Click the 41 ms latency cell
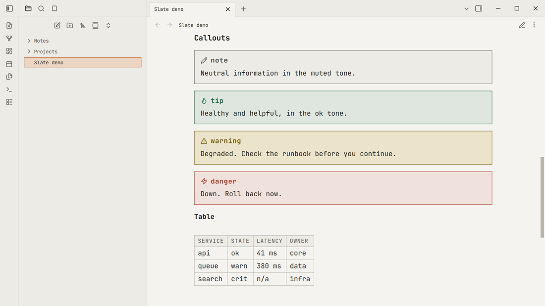The height and width of the screenshot is (306, 545). pyautogui.click(x=270, y=253)
